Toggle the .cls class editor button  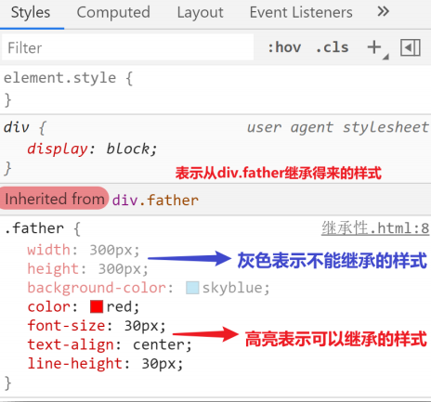tap(332, 47)
